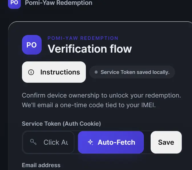
Task: Click the Pomi-Yaw Redemption header title
Action: coord(58,3)
